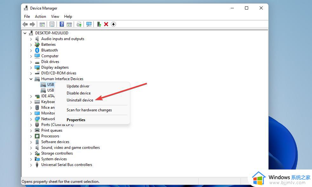Image resolution: width=312 pixels, height=187 pixels.
Task: Click the Forward arrow toolbar icon
Action: 32,24
